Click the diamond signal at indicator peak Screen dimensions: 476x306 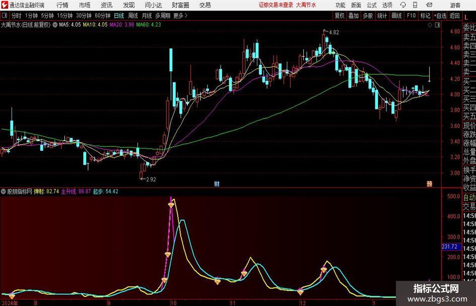click(171, 205)
